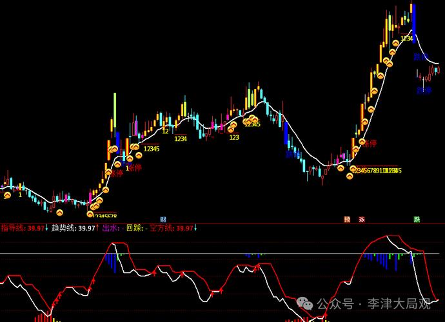
Task: Click the tall blue candle at the chart peak
Action: [x=414, y=24]
